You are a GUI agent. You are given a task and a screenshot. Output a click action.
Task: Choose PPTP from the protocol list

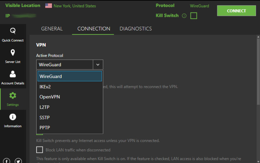(x=70, y=128)
